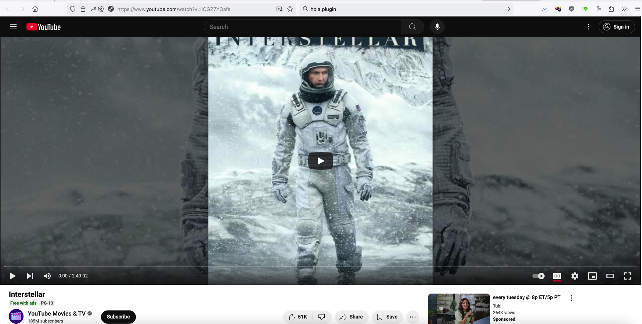Submit browser search with arrow button

(507, 9)
